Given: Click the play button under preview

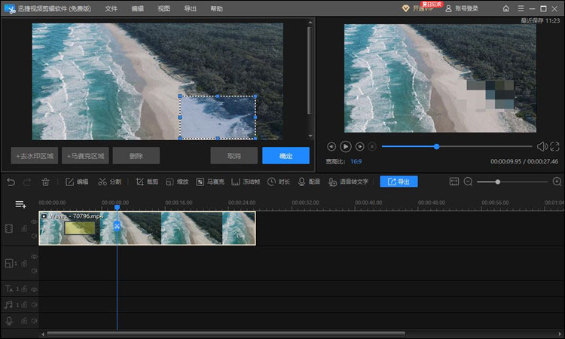Looking at the screenshot, I should pyautogui.click(x=345, y=147).
